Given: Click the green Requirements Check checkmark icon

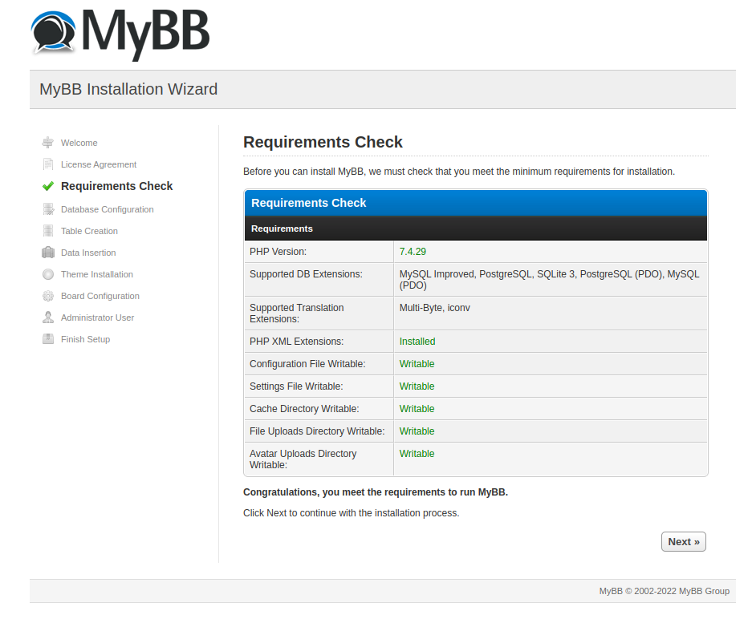Looking at the screenshot, I should click(x=49, y=186).
